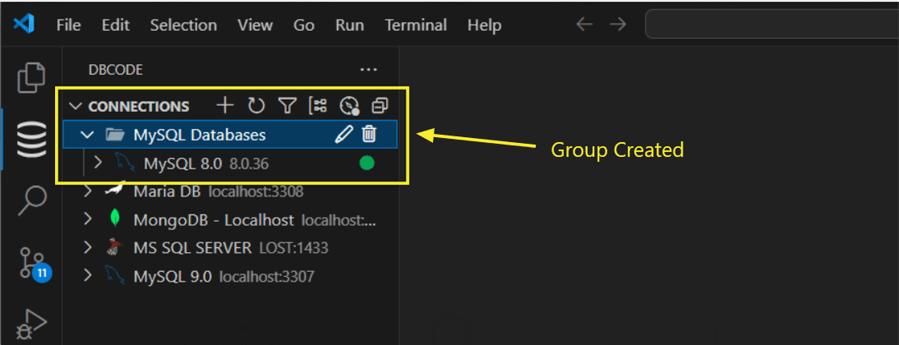Click the MySQL 9.0 dolphin icon
The image size is (899, 345).
pyautogui.click(x=115, y=276)
